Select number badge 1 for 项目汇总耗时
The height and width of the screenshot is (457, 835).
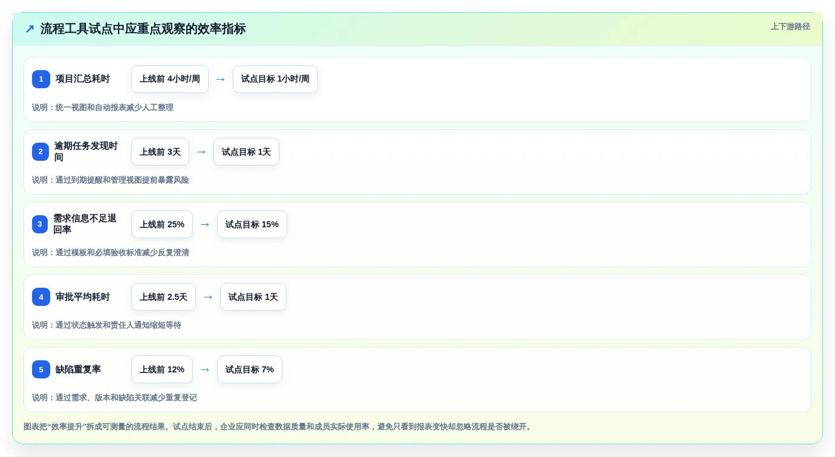[x=41, y=79]
